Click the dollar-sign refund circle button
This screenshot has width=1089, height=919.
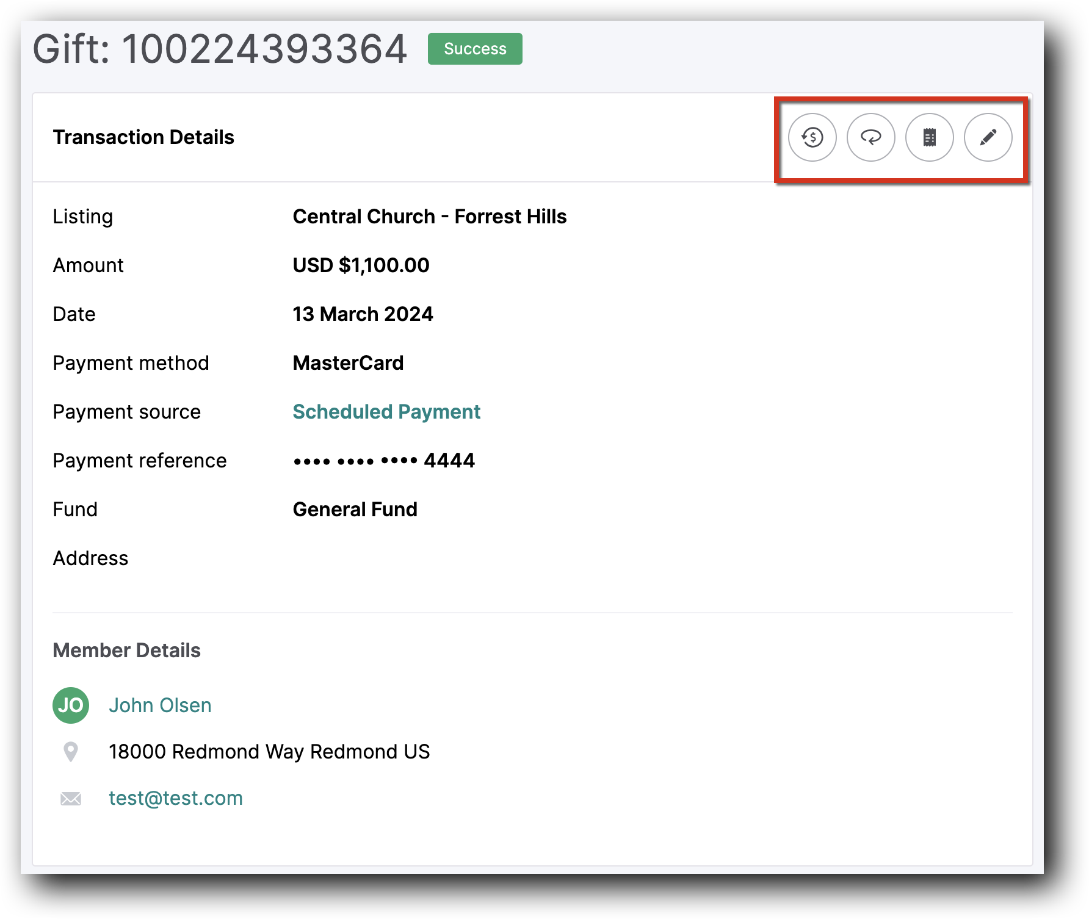pos(812,138)
